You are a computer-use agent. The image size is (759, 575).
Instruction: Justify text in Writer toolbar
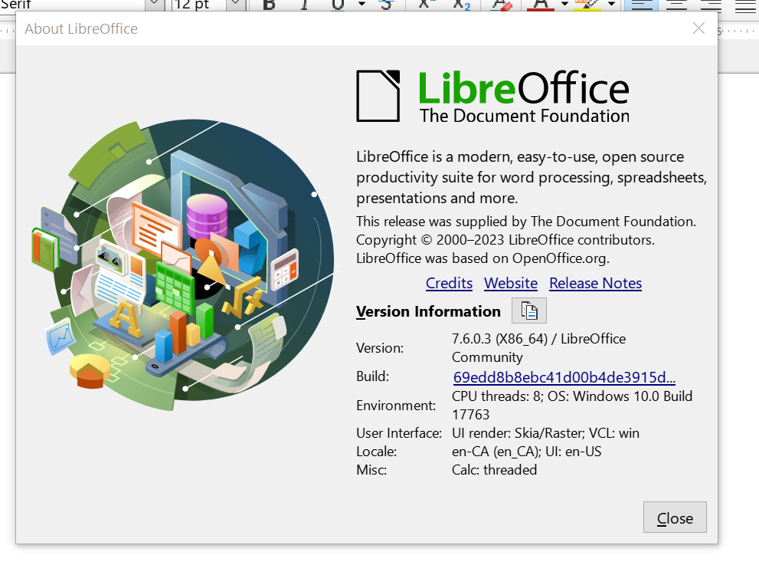point(746,5)
